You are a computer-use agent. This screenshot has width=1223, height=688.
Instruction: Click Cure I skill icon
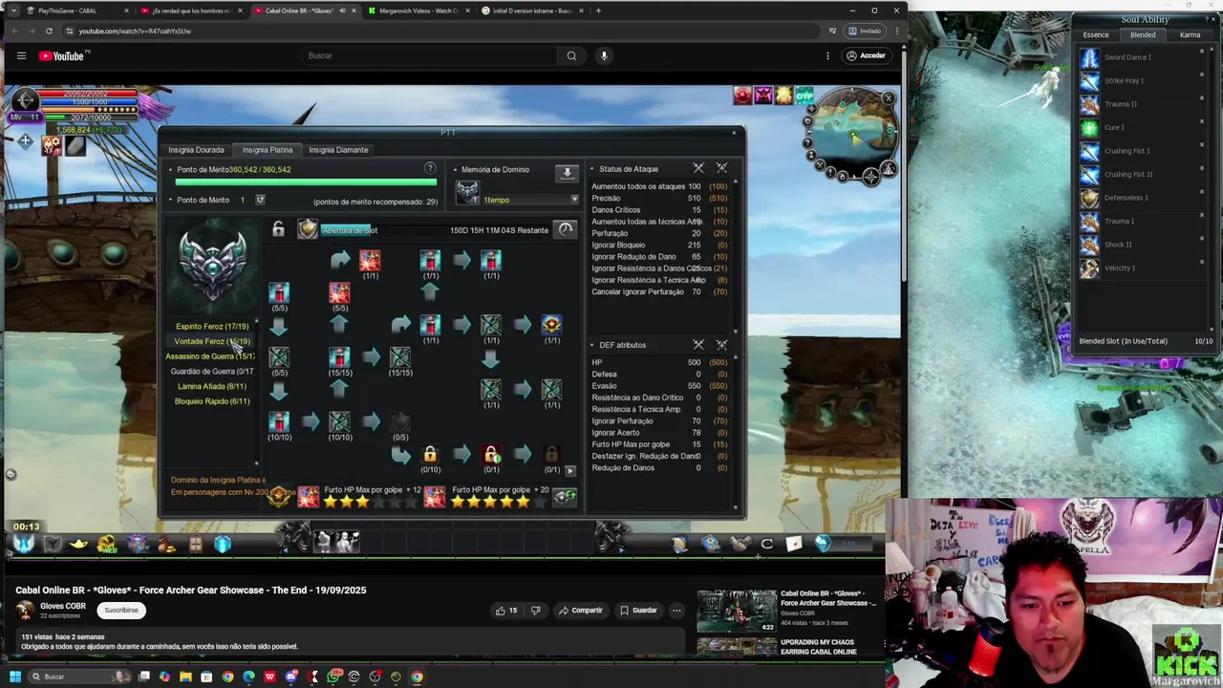(1089, 127)
